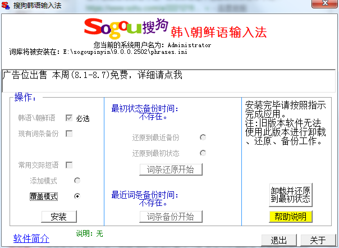Click 卸载并还原到最初状态 button
Image resolution: width=339 pixels, height=248 pixels.
(x=291, y=195)
